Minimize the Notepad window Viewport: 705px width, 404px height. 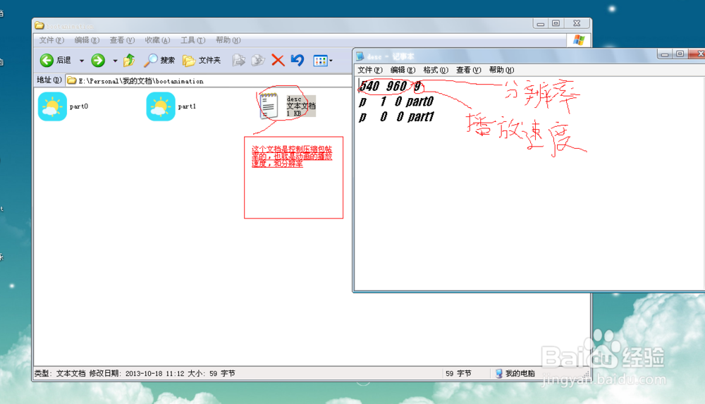click(x=665, y=54)
